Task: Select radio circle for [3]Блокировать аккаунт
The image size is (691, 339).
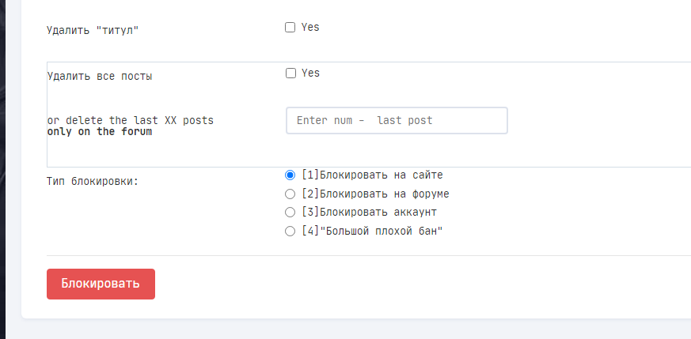Action: pyautogui.click(x=290, y=213)
